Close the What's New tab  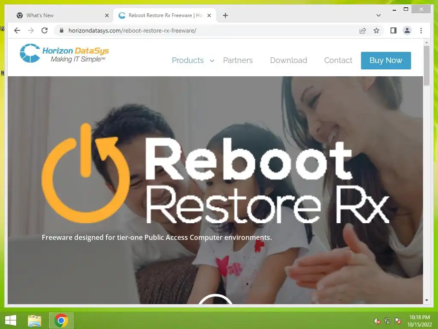pos(107,15)
